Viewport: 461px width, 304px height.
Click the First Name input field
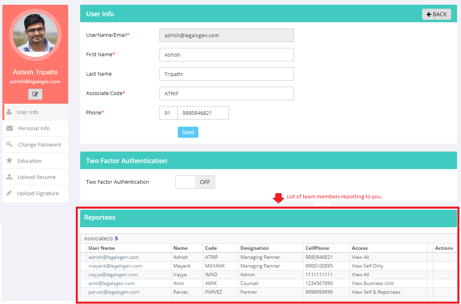(226, 55)
